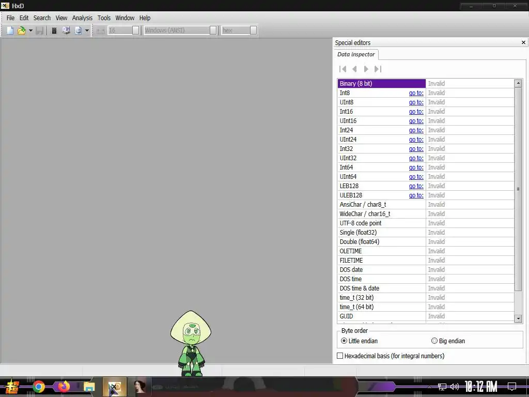Click the Int32 go to link
This screenshot has width=529, height=397.
click(x=416, y=149)
